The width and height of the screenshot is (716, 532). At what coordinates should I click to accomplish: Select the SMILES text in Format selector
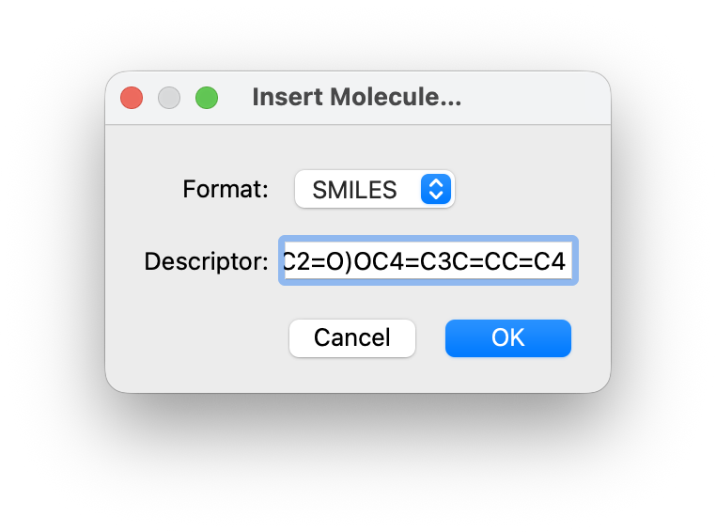pyautogui.click(x=355, y=190)
